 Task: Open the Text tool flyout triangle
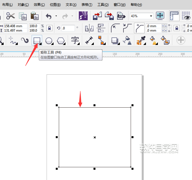click(x=79, y=44)
